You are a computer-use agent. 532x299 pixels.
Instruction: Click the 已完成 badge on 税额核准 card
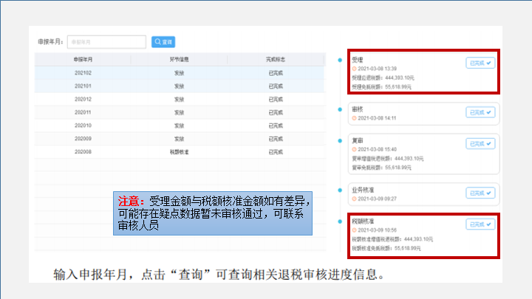[x=480, y=224]
